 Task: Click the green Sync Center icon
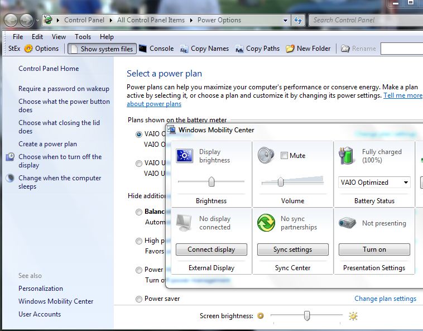click(x=266, y=223)
